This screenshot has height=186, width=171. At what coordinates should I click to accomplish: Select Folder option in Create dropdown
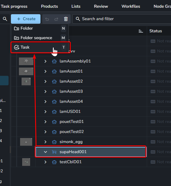tap(40, 28)
